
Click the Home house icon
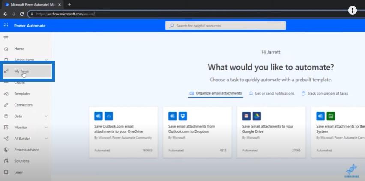tap(6, 49)
